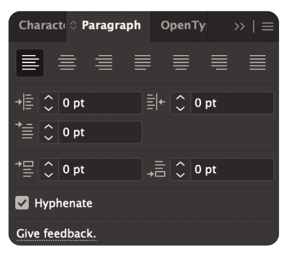Choose Justify with last line aligned left
289x260 pixels.
click(x=142, y=63)
